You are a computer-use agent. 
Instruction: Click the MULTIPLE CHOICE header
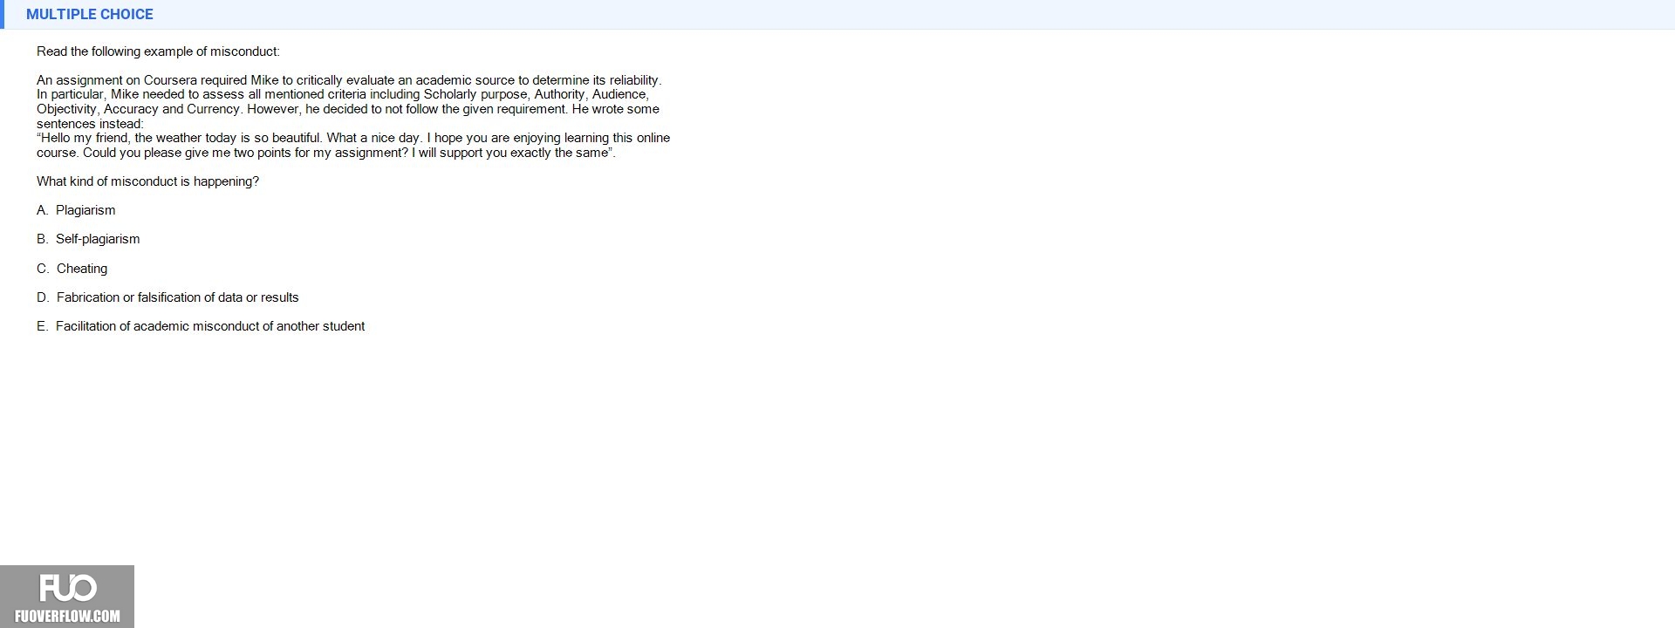[90, 14]
